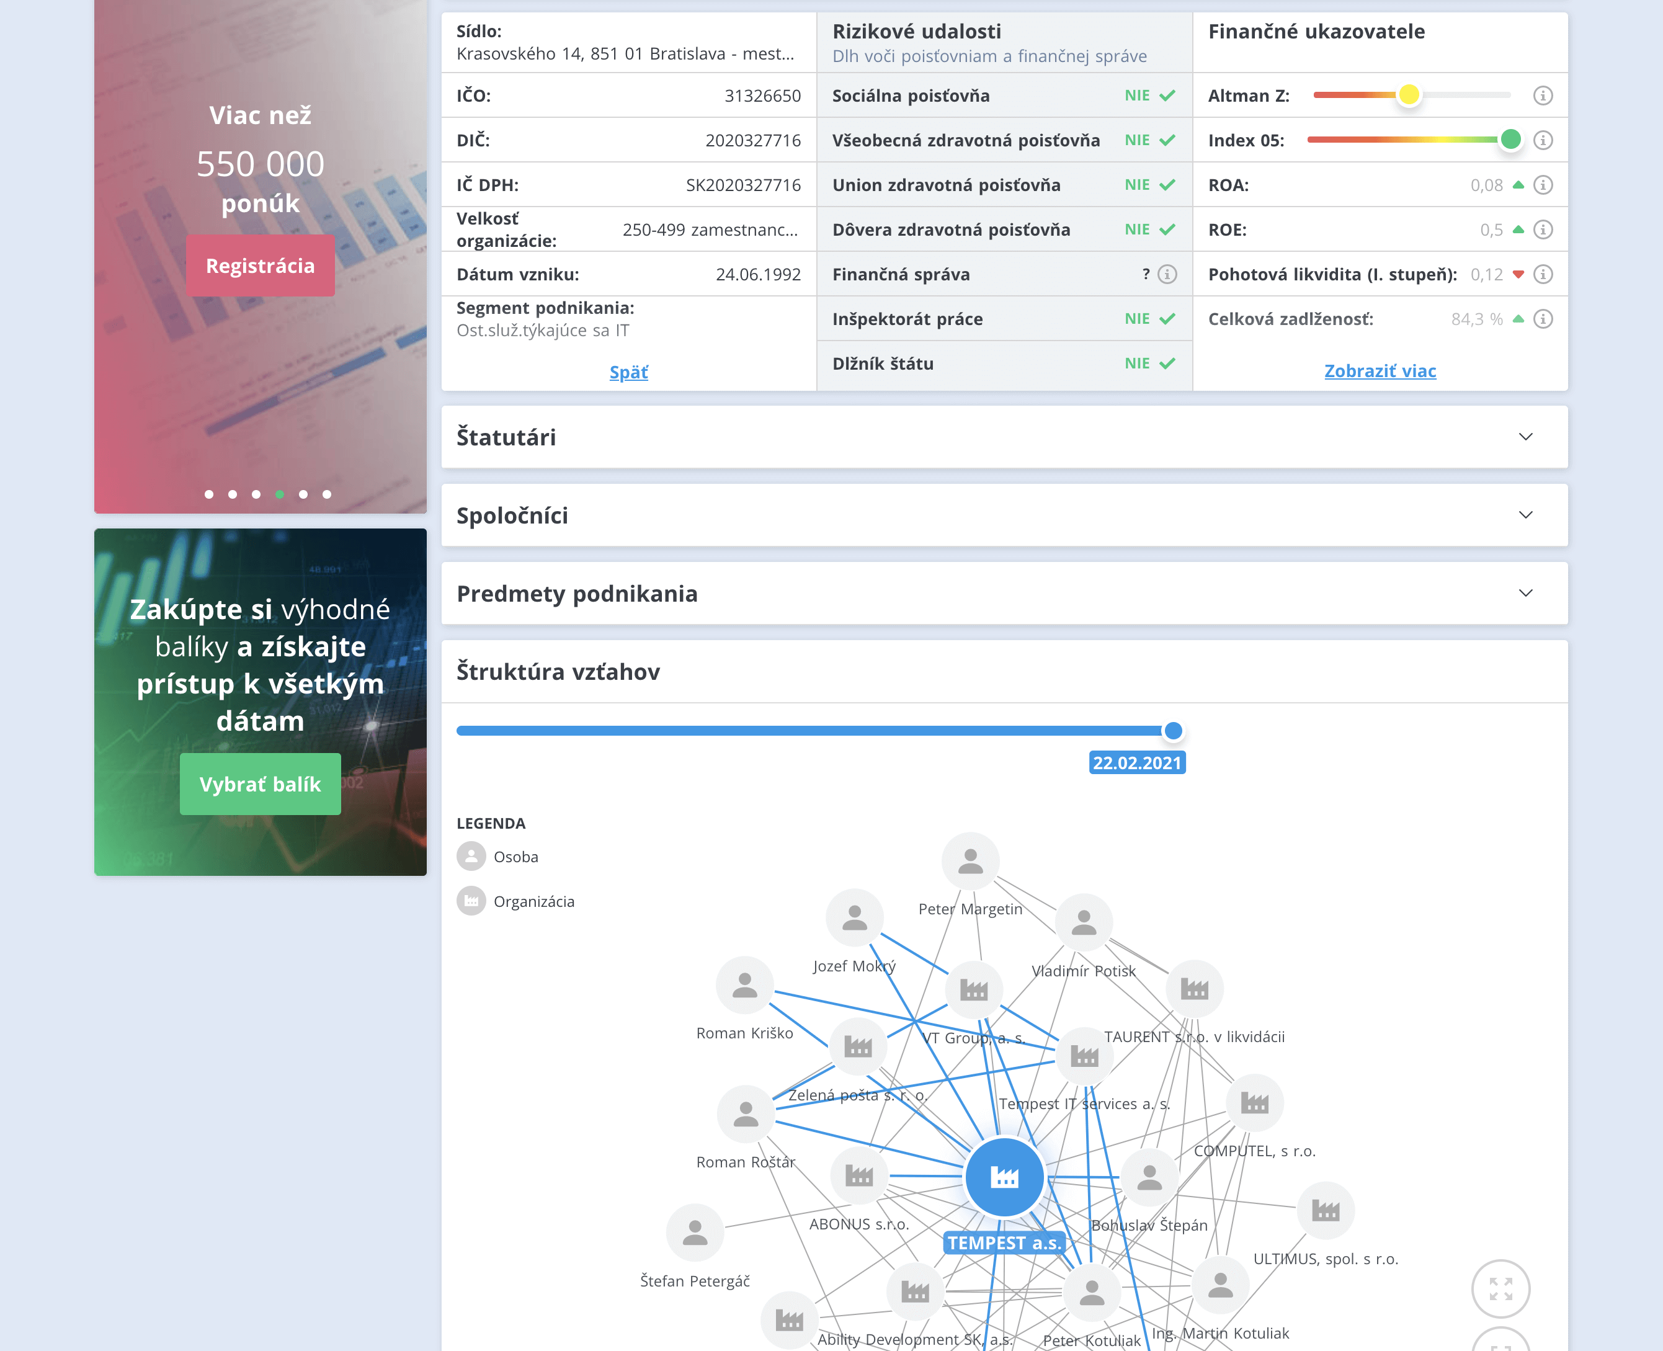This screenshot has width=1663, height=1351.
Task: Click the Registrácia button
Action: (x=260, y=265)
